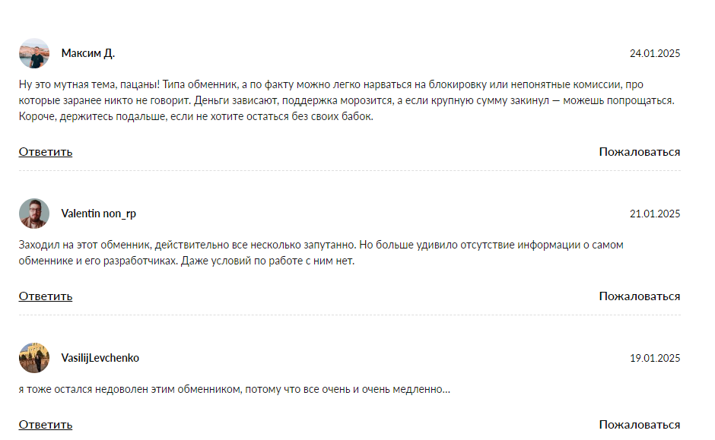The height and width of the screenshot is (440, 715).
Task: Click the date 21.01.2025
Action: [654, 214]
